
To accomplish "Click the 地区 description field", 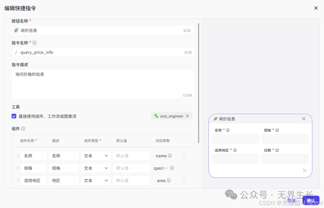I will point(64,180).
